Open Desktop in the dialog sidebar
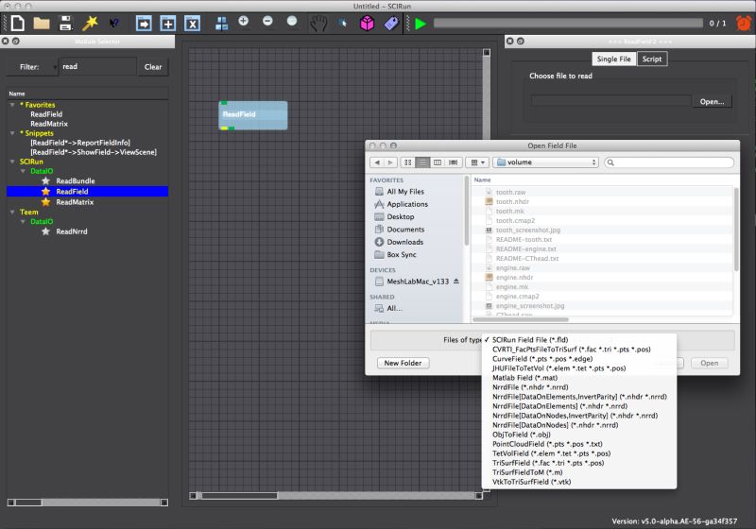 (x=394, y=217)
